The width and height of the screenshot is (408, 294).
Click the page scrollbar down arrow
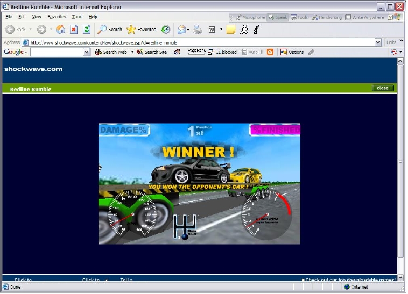[x=400, y=278]
